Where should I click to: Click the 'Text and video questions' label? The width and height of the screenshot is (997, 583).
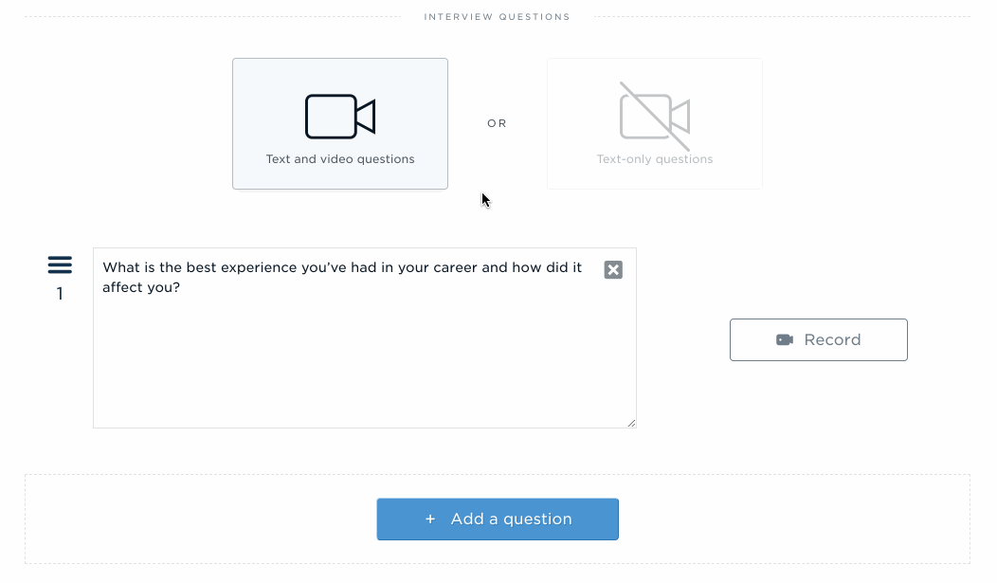tap(340, 159)
